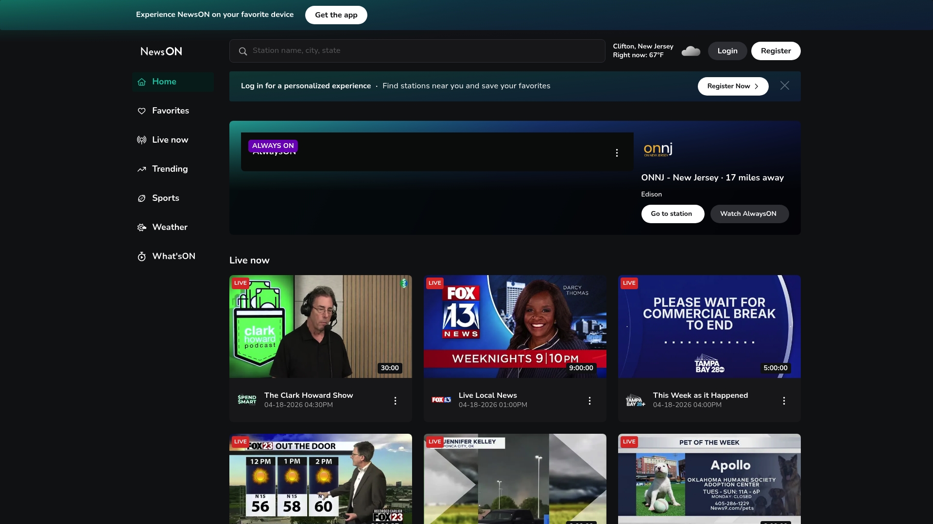Viewport: 933px width, 524px height.
Task: Open options for This Week as it Happened
Action: 784,401
